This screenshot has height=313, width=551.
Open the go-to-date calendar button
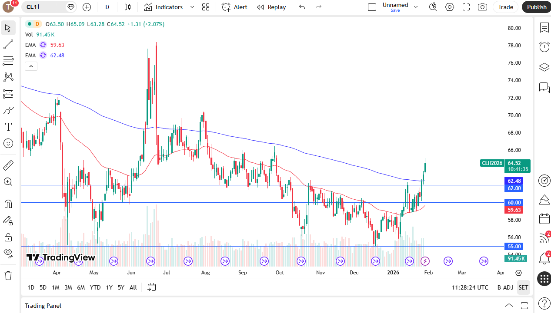(151, 287)
